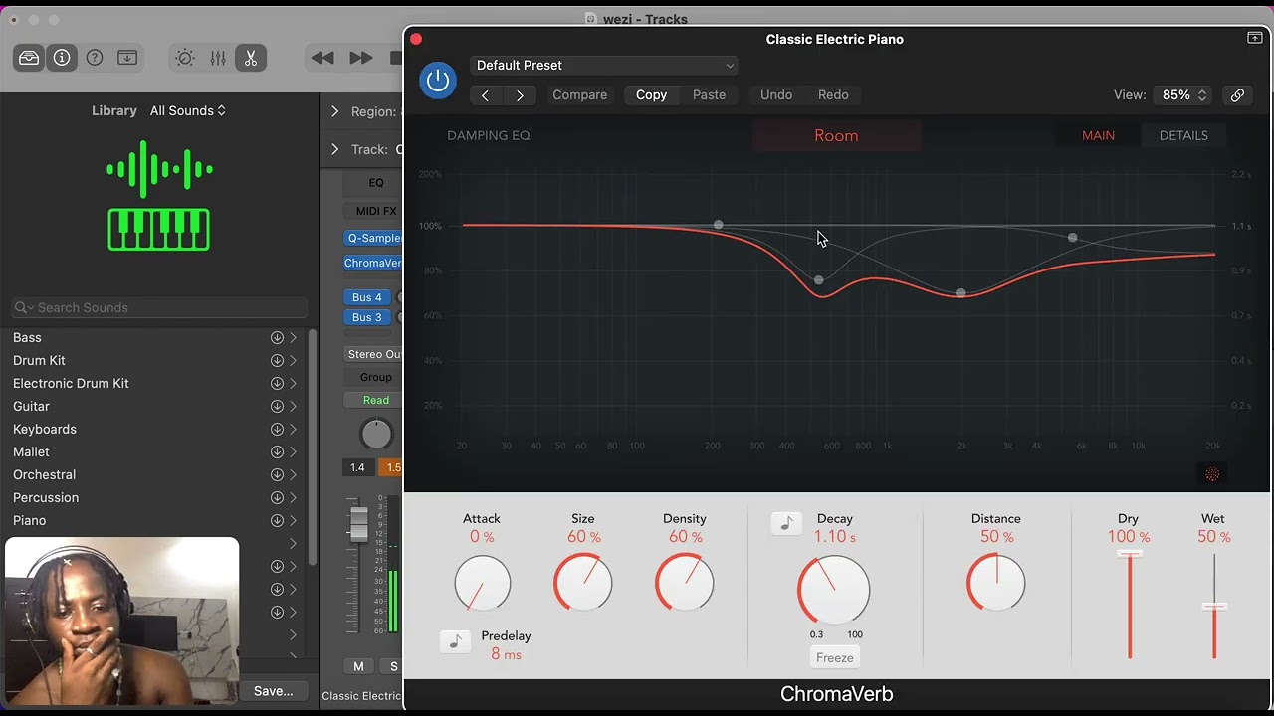Toggle Decay tempo sync note button
This screenshot has width=1274, height=716.
click(786, 524)
